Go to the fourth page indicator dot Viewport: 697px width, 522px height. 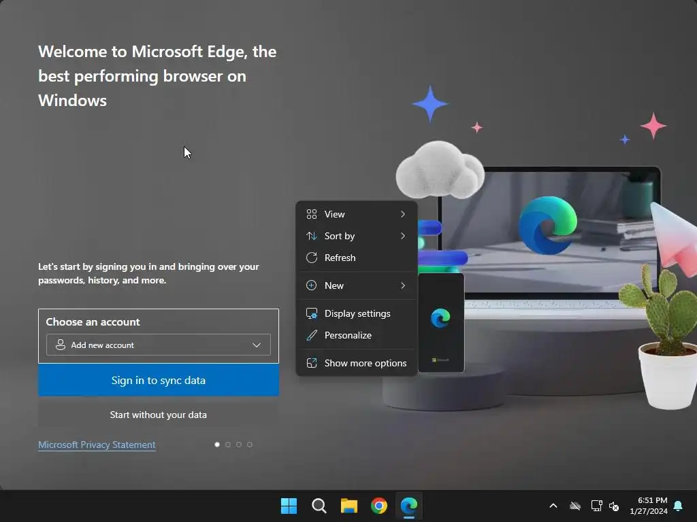250,445
